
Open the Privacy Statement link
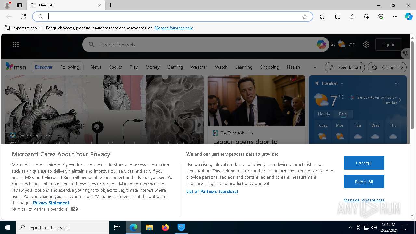(x=51, y=203)
